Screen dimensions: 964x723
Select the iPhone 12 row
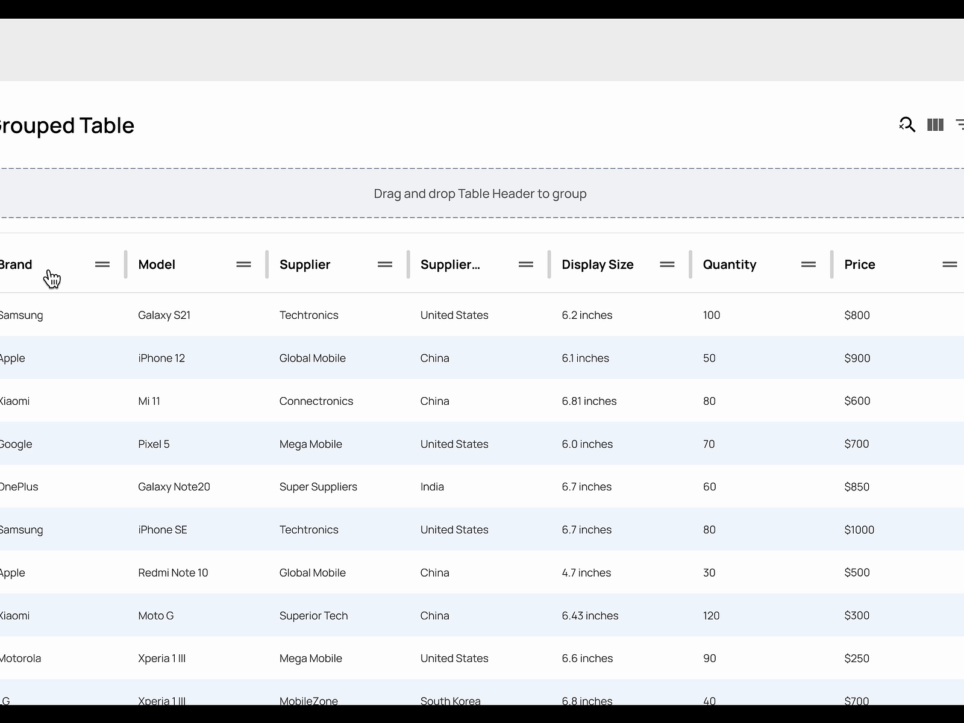pos(161,357)
